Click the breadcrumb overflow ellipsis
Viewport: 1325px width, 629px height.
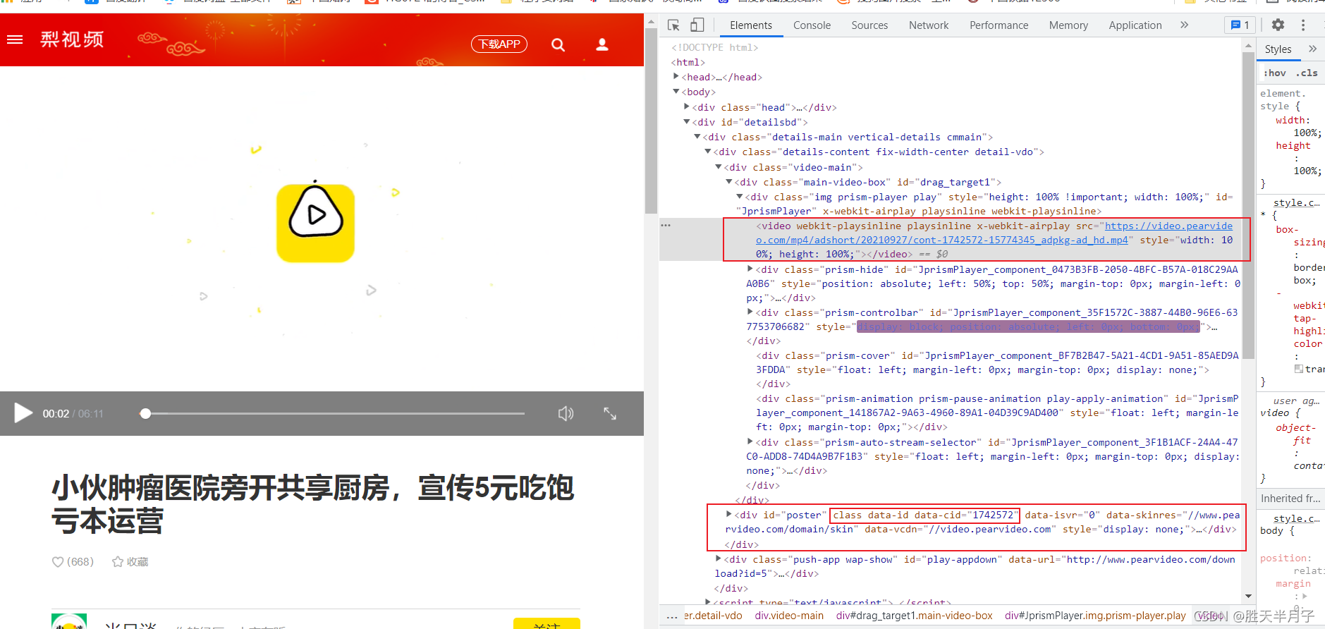click(672, 616)
